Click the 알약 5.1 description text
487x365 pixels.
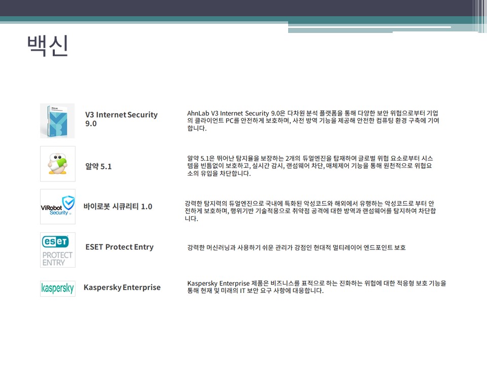(310, 166)
